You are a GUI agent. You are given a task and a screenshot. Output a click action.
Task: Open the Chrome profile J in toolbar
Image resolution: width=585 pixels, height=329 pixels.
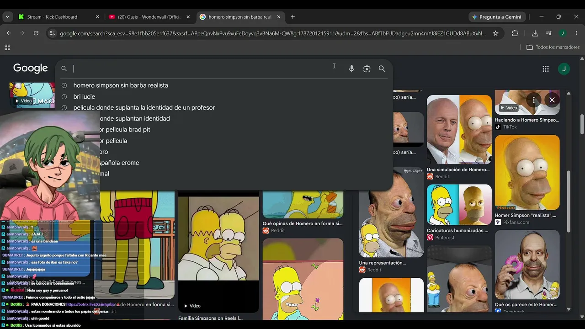563,33
